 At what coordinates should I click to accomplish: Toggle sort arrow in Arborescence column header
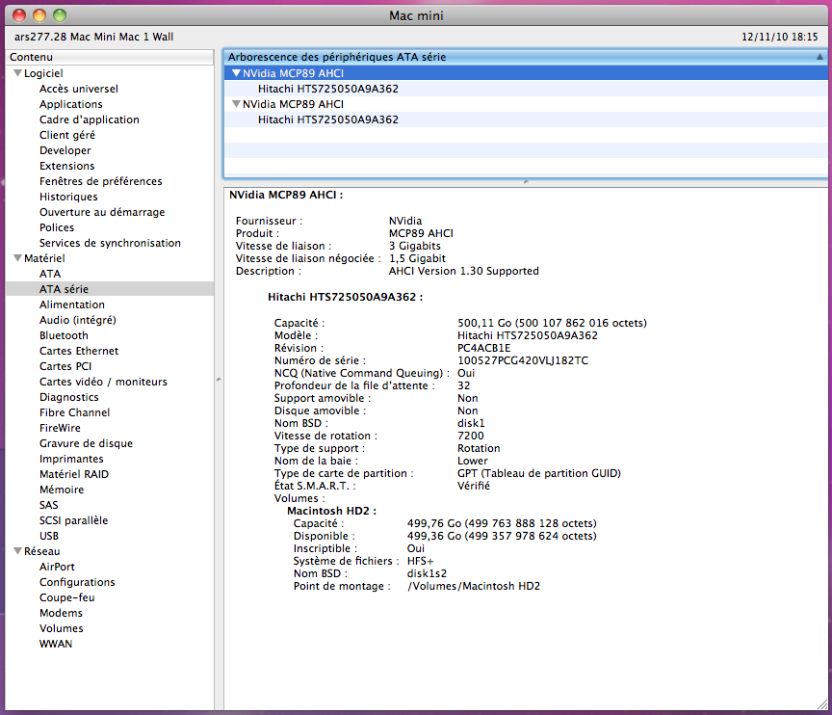(819, 57)
